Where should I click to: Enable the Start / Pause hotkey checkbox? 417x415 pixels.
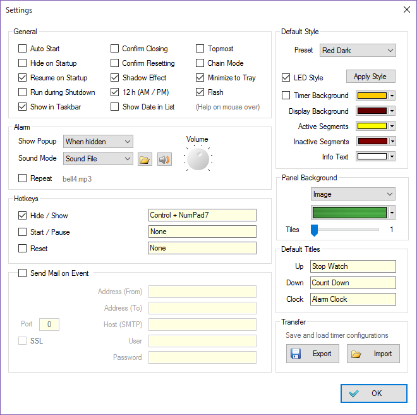point(22,232)
